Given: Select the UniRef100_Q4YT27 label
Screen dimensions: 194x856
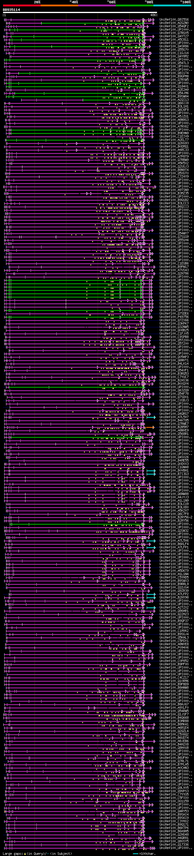Looking at the screenshot, I should point(174,36).
